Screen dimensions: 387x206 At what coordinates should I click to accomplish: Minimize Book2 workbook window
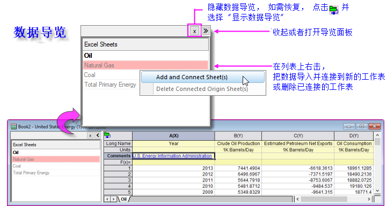[349, 126]
